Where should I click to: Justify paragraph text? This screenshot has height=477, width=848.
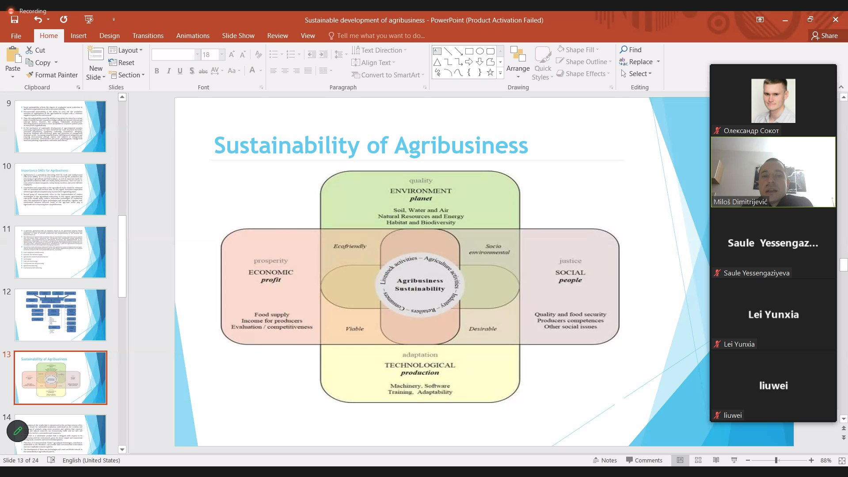pyautogui.click(x=308, y=71)
